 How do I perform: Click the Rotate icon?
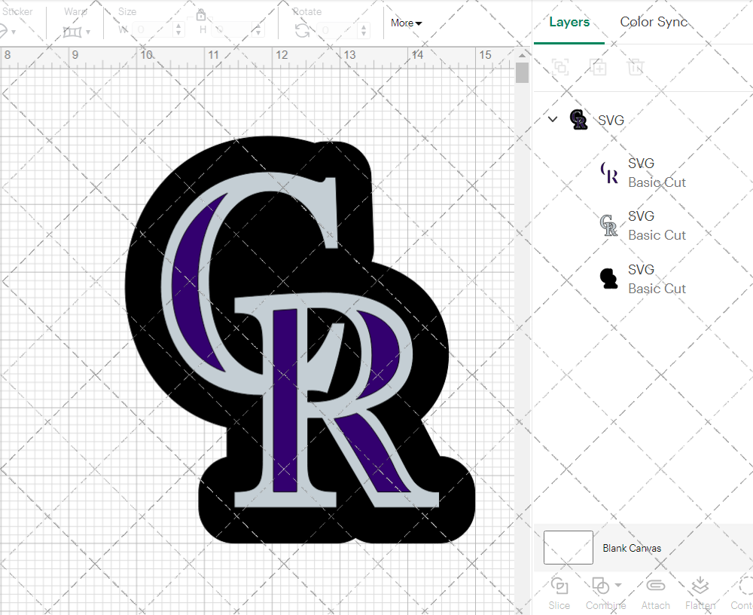click(302, 31)
